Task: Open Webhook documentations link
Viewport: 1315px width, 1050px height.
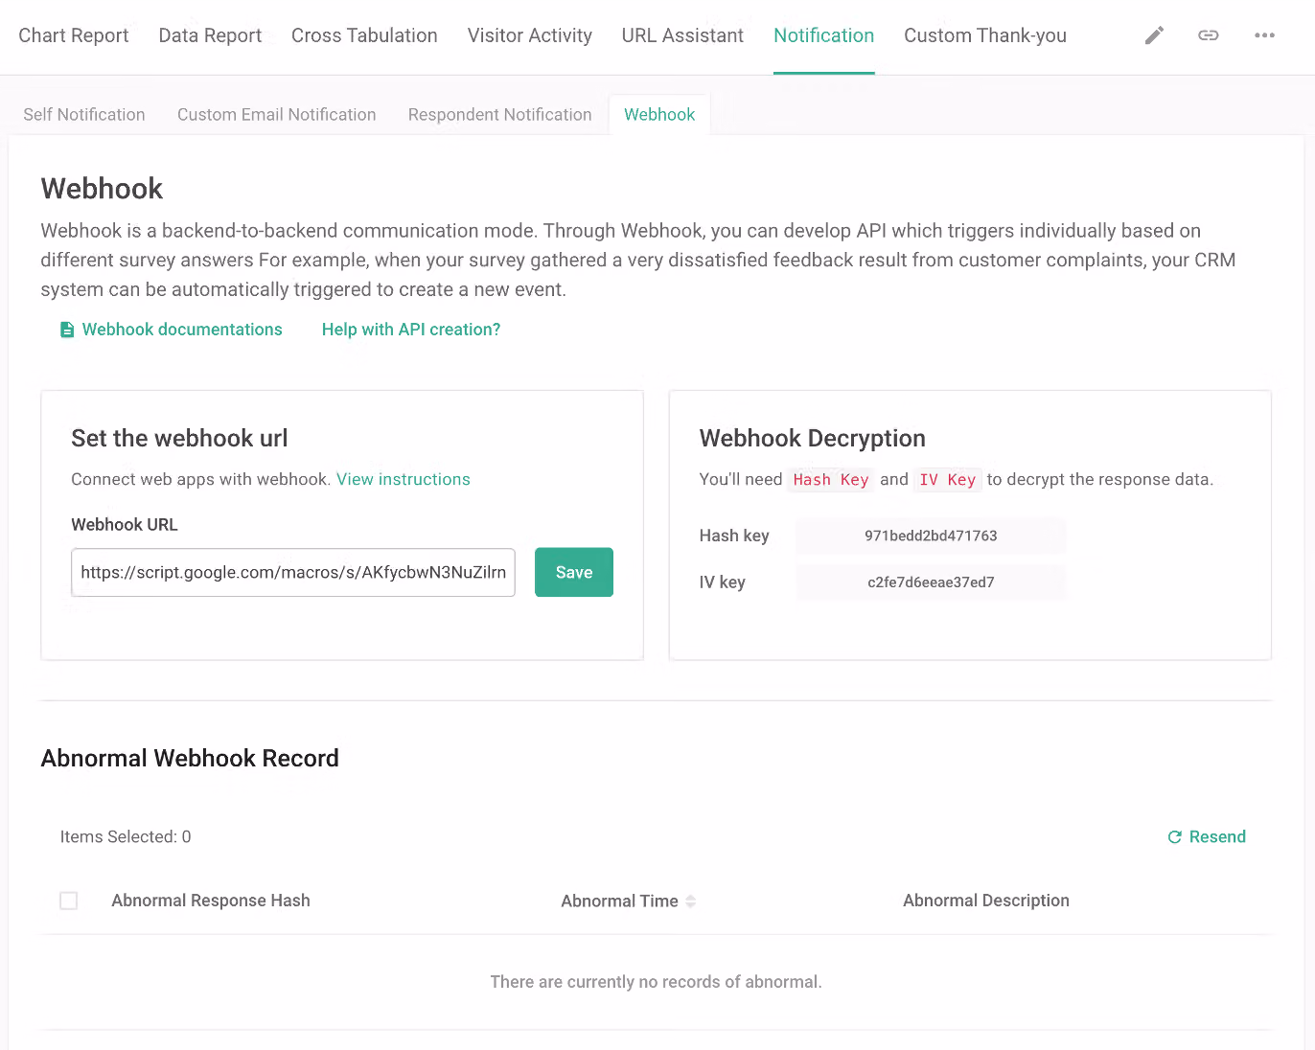Action: 182,330
